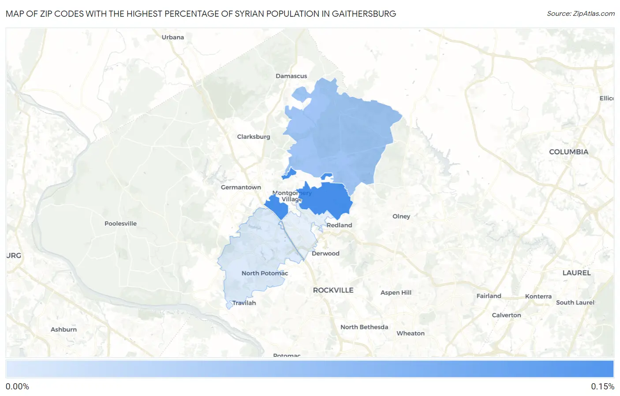Click the gradient color legend bar
The height and width of the screenshot is (396, 620).
pyautogui.click(x=310, y=369)
